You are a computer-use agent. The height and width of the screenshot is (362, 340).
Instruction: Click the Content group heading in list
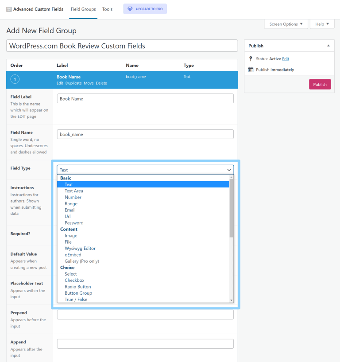[x=69, y=229]
